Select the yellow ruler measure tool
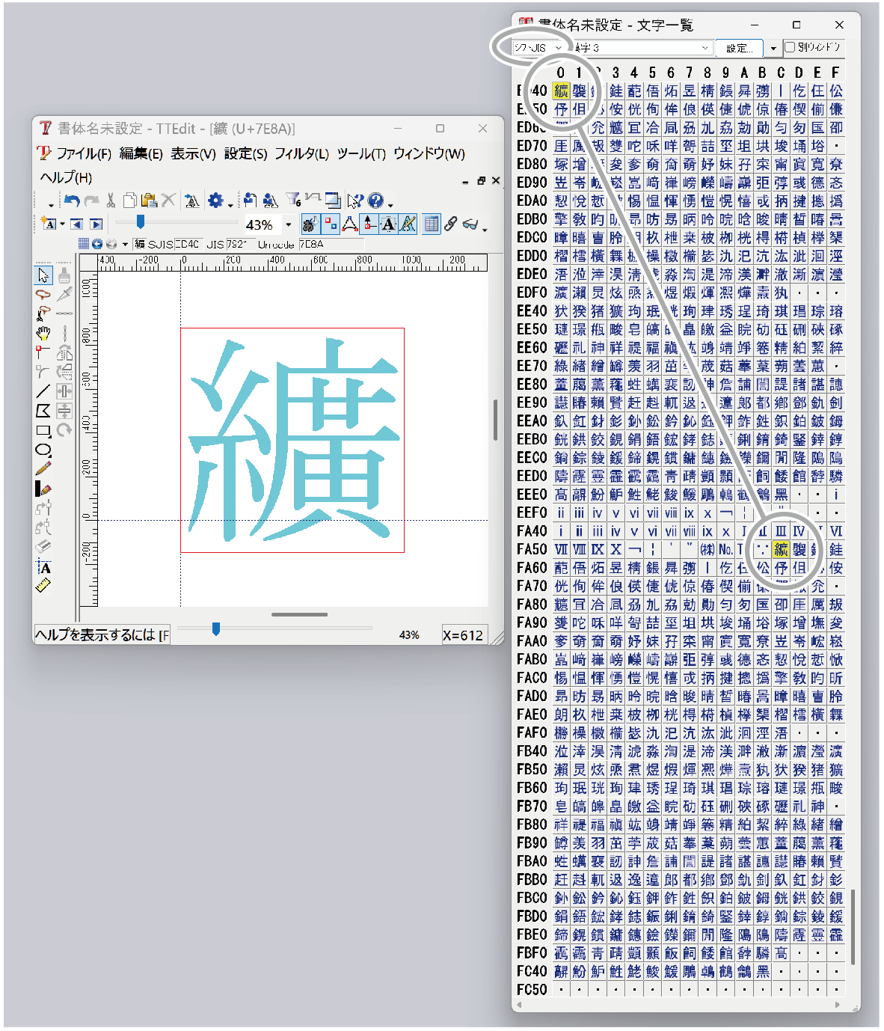 click(x=43, y=585)
